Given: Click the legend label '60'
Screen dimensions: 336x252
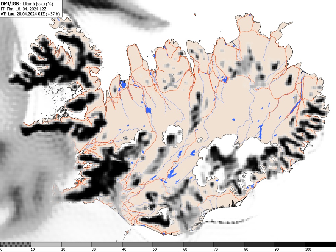Looking at the screenshot, I should 185,249.
